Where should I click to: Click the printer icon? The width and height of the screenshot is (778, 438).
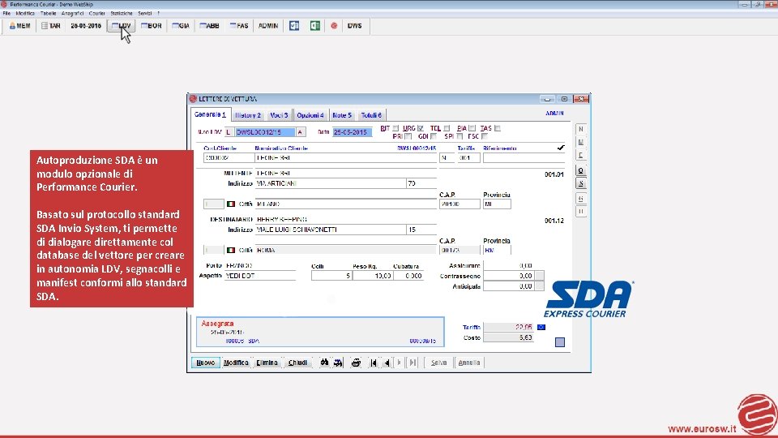(356, 363)
